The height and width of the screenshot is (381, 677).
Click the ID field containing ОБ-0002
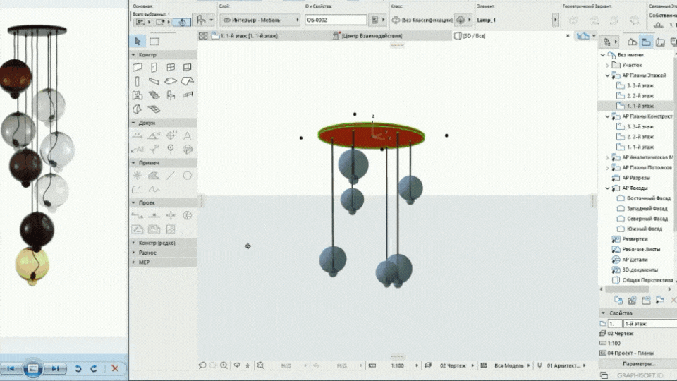335,20
